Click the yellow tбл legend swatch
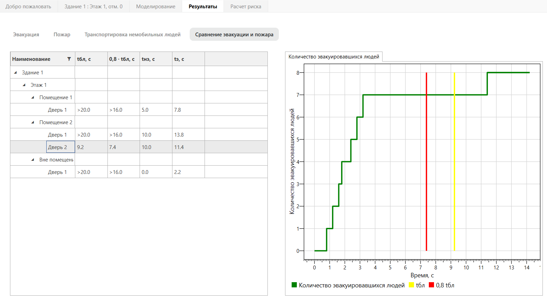The height and width of the screenshot is (305, 547). pyautogui.click(x=412, y=285)
